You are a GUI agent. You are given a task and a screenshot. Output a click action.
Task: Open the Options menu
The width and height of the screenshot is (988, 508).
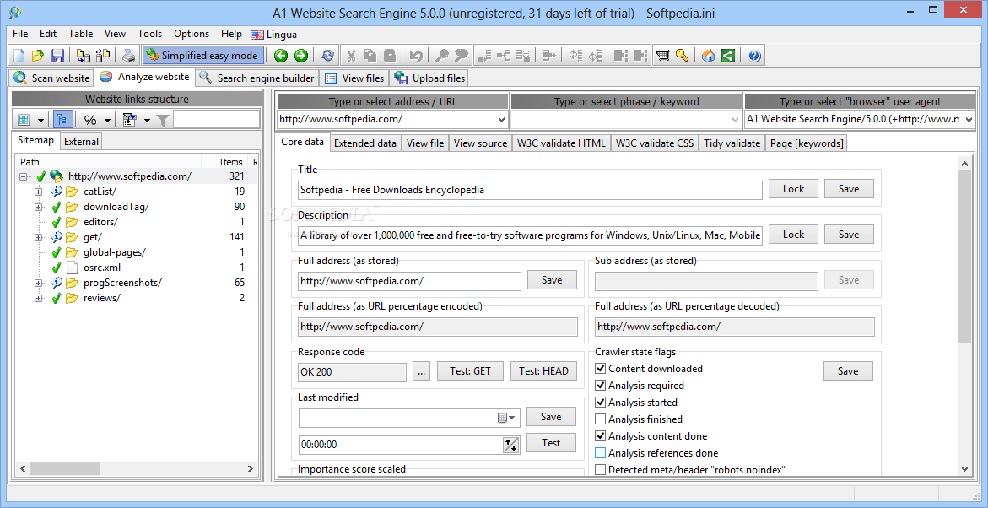point(192,34)
